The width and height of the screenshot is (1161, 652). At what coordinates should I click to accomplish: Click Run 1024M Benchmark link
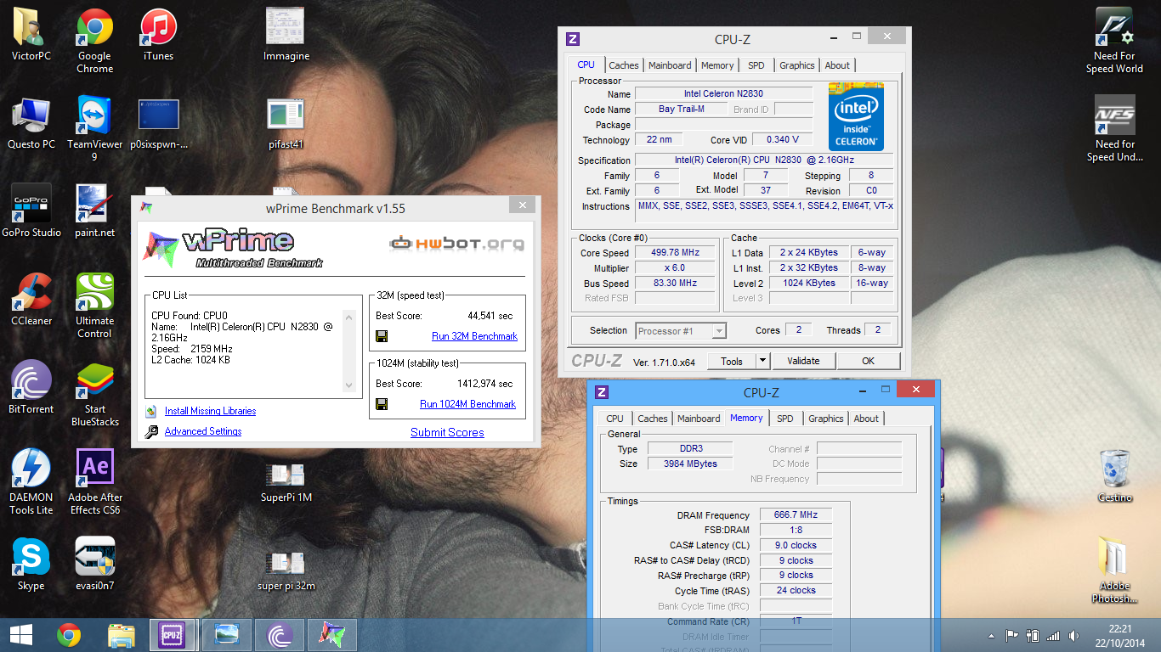[x=467, y=404]
